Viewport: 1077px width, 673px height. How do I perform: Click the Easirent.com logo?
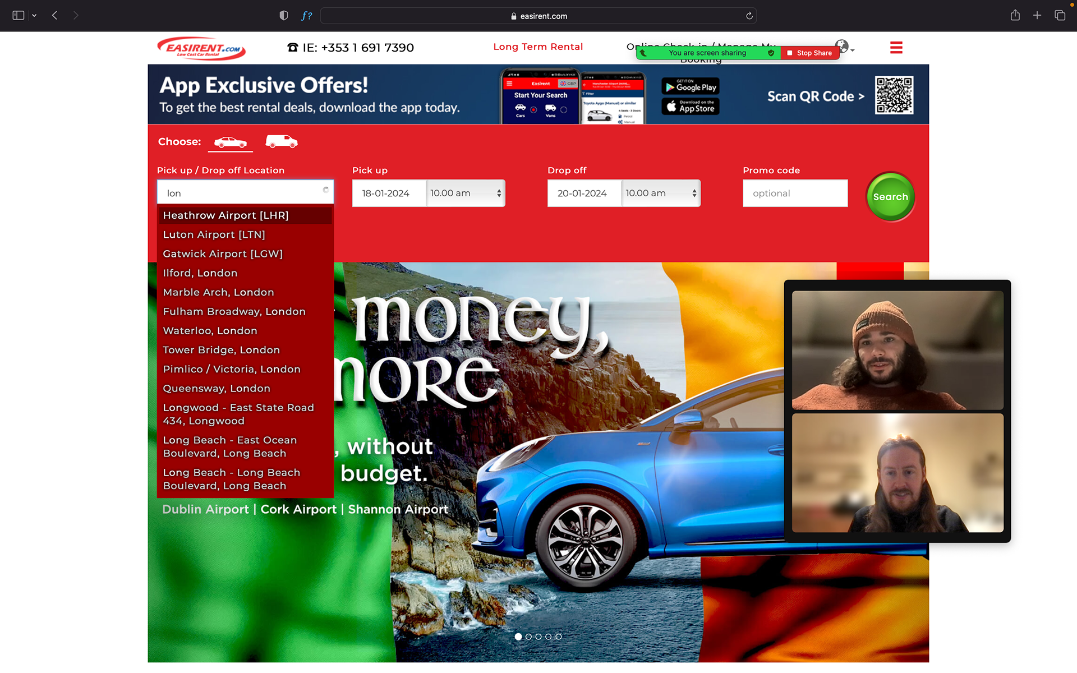point(201,48)
